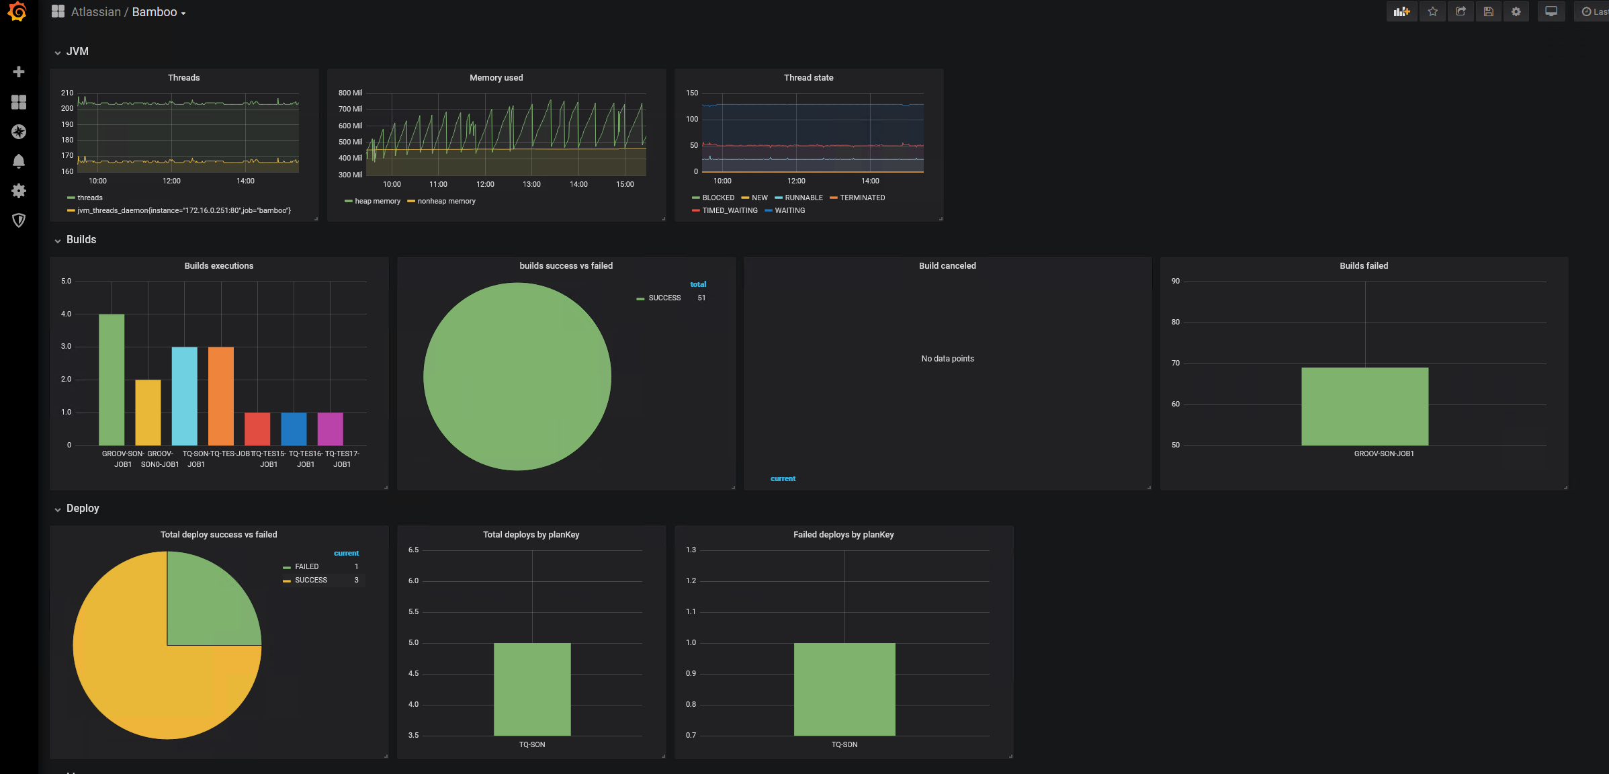Open the Alerting bell icon
The width and height of the screenshot is (1609, 774).
point(19,161)
